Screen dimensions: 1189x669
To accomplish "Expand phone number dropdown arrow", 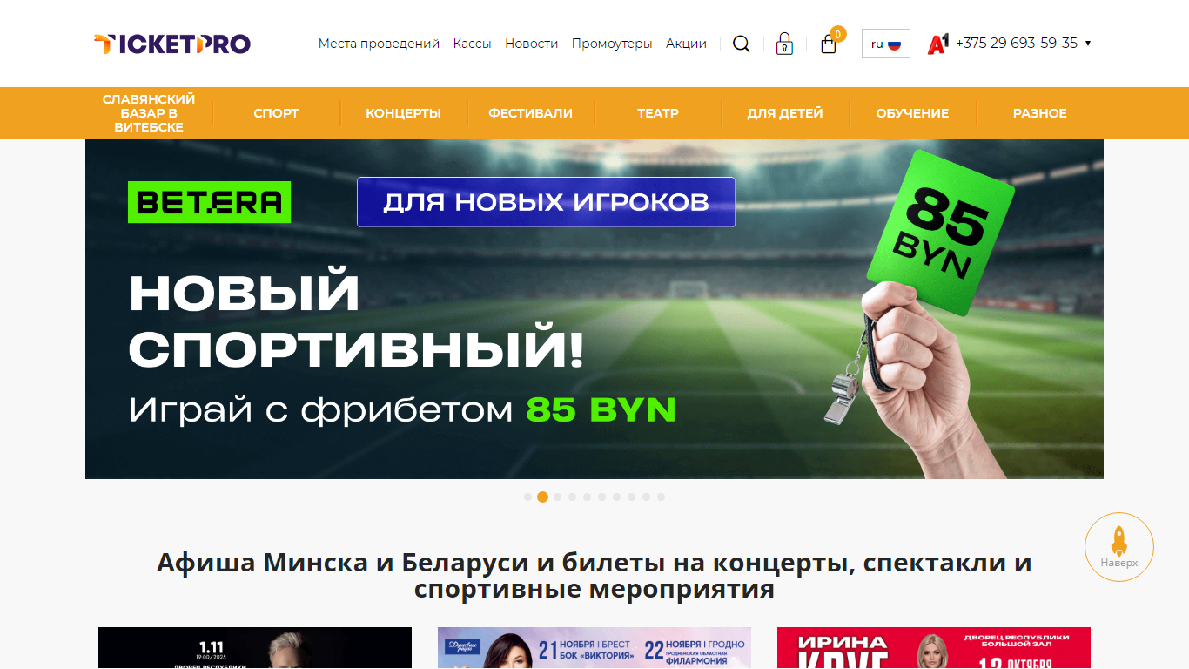I will 1088,44.
